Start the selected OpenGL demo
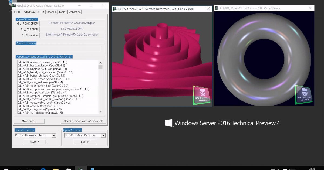 point(34,142)
